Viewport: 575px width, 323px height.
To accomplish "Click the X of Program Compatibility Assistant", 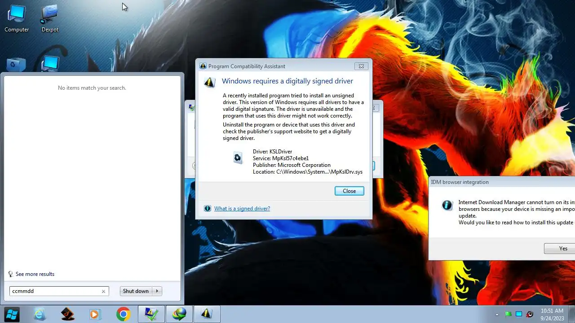I will (361, 66).
